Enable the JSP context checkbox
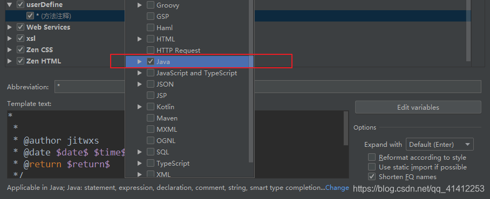This screenshot has height=199, width=490. coord(151,95)
